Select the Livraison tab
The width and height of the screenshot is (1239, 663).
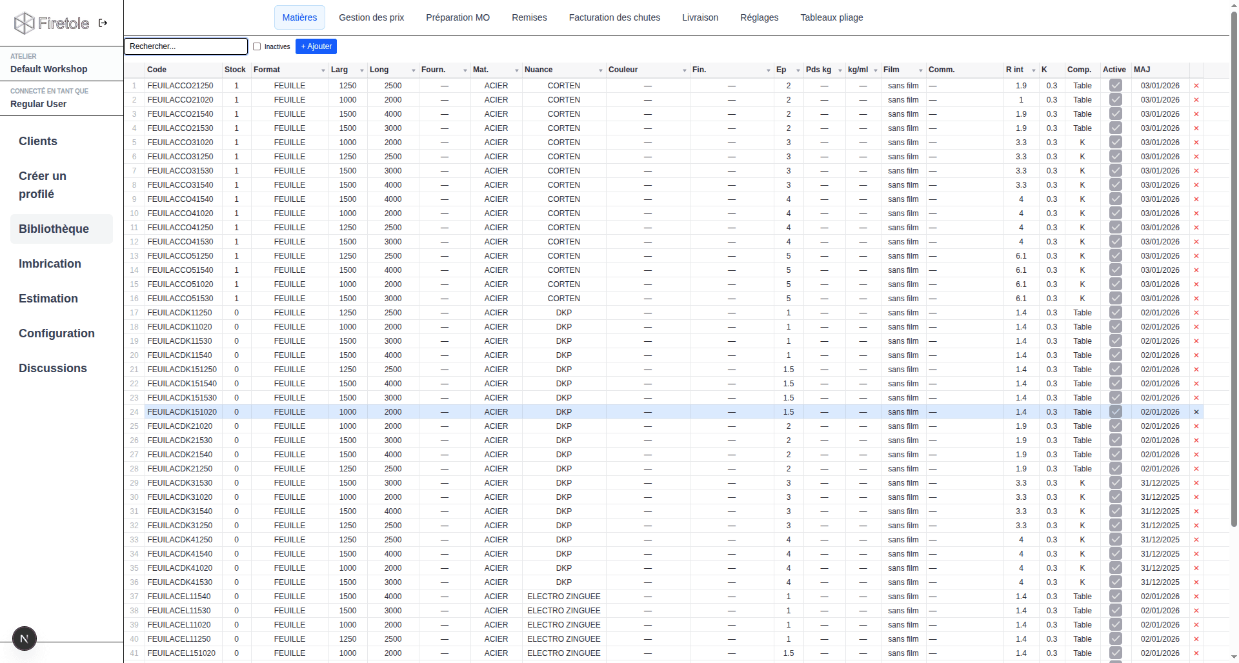(x=700, y=17)
